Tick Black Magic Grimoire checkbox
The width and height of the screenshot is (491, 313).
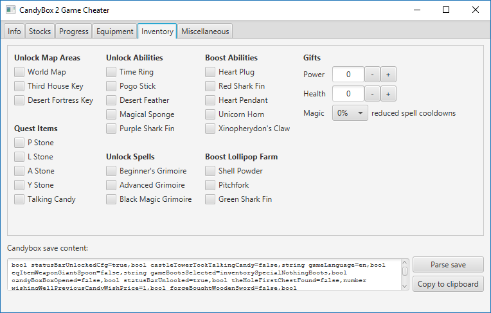point(111,199)
